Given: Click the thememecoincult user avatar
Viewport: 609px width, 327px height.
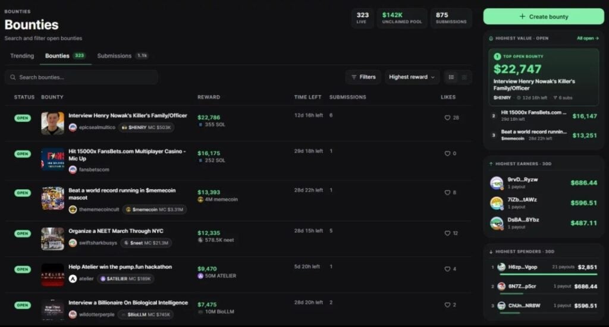Looking at the screenshot, I should coord(73,210).
